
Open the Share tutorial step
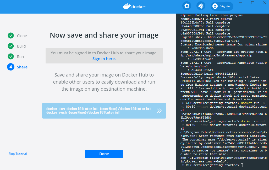pyautogui.click(x=22, y=67)
